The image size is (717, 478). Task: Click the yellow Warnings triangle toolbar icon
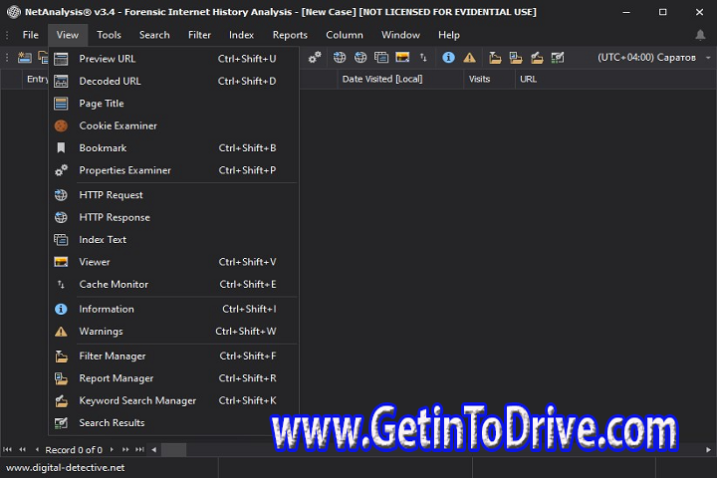470,58
